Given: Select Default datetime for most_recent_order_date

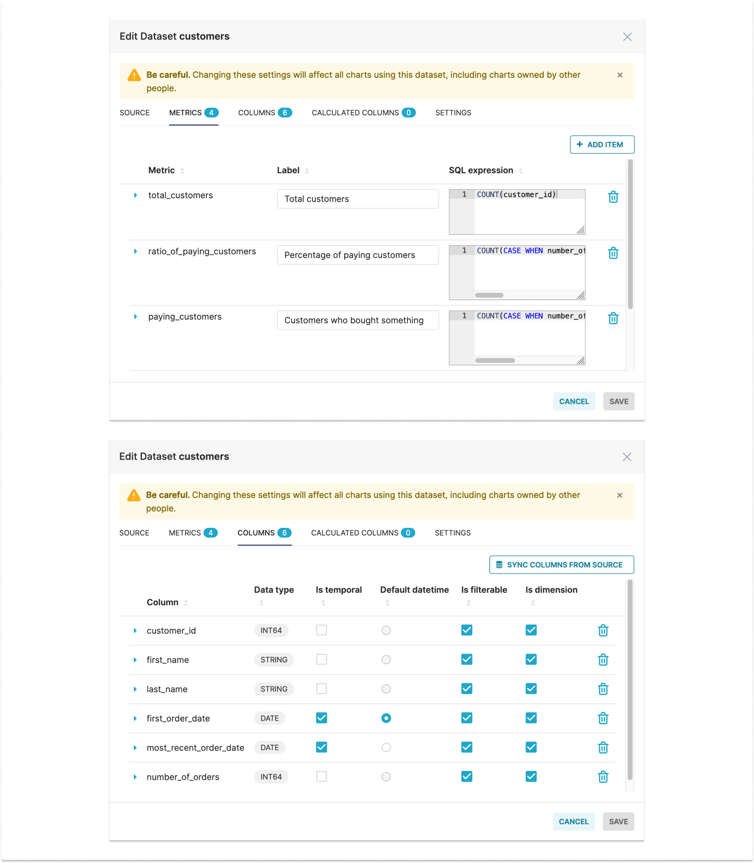Looking at the screenshot, I should tap(386, 747).
